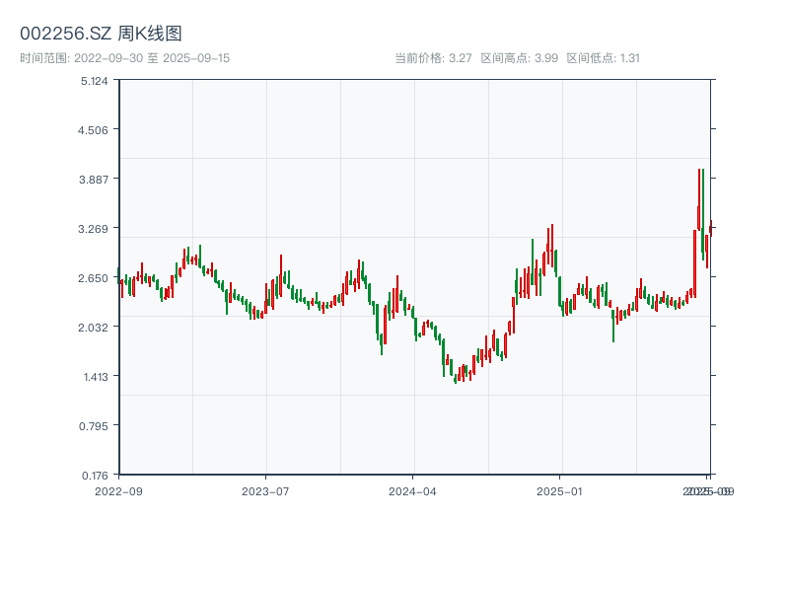The image size is (789, 592).
Task: Select the 当前价格: 3.27 label
Action: 433,58
